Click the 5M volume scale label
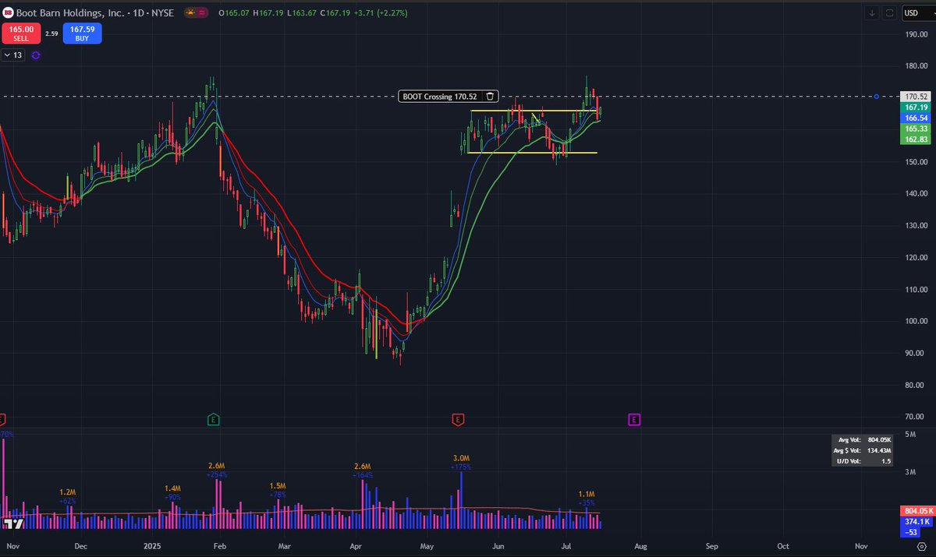Viewport: 936px width, 557px height. pyautogui.click(x=910, y=433)
